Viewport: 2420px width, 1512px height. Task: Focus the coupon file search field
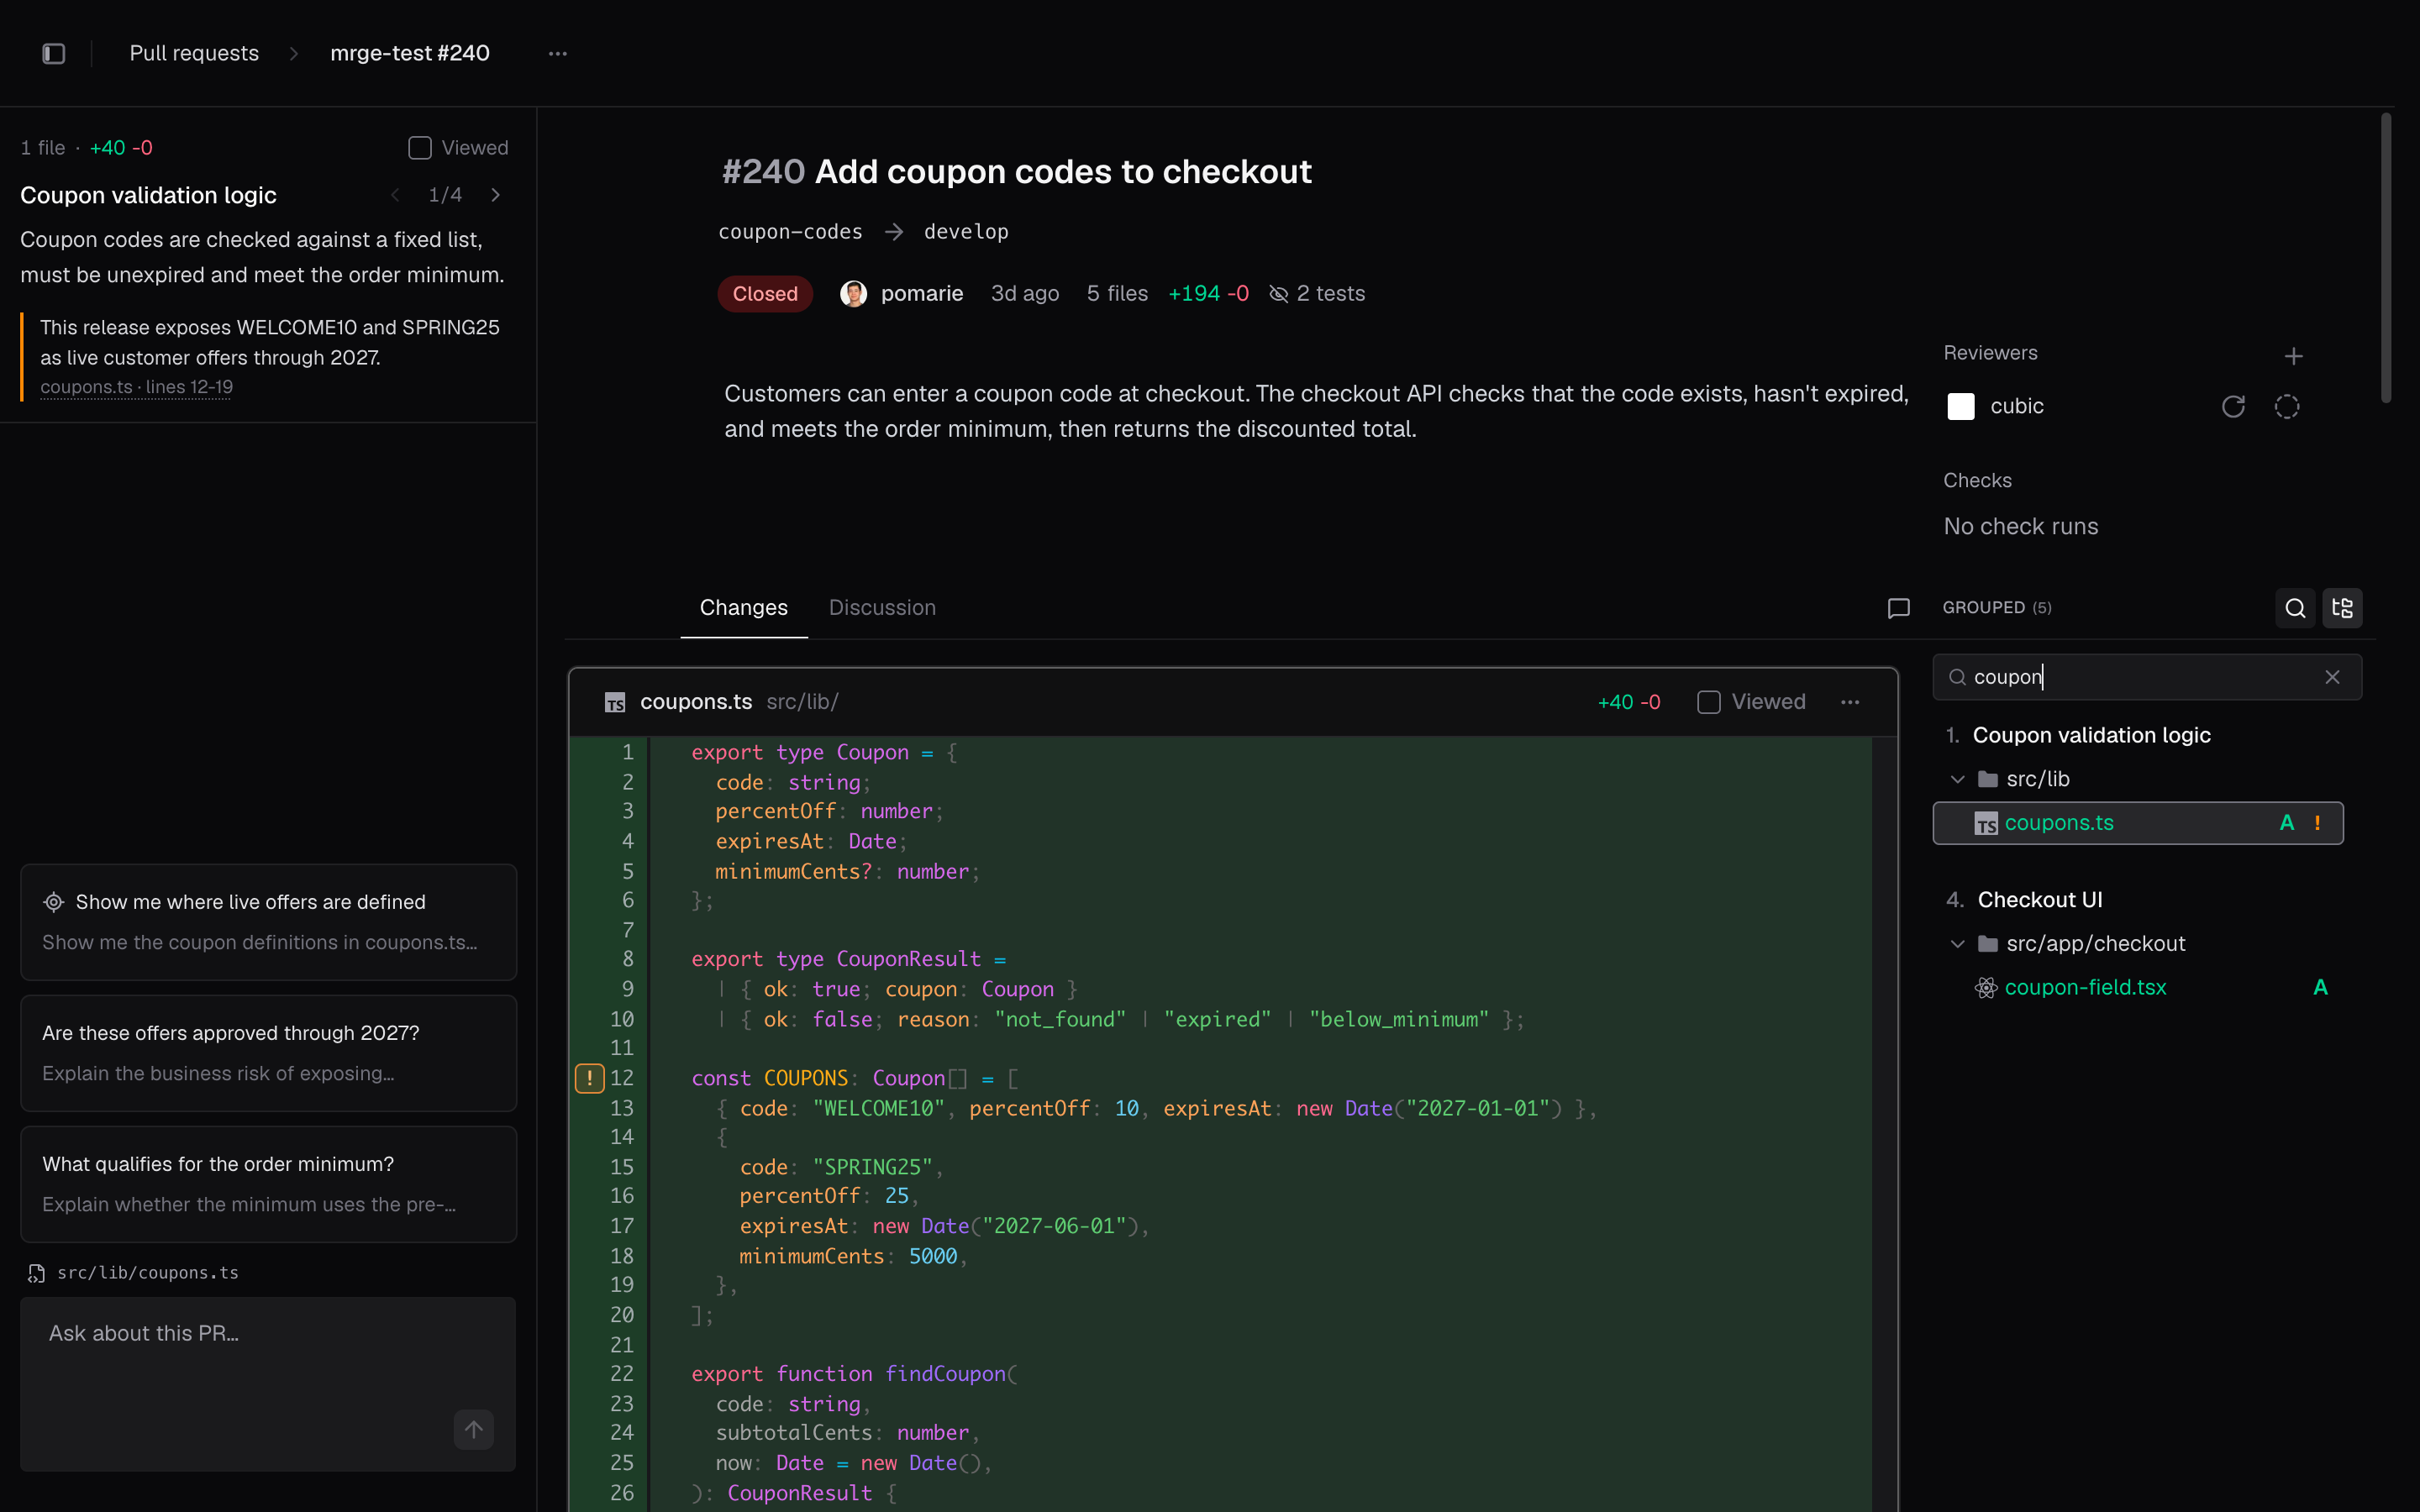[2146, 677]
